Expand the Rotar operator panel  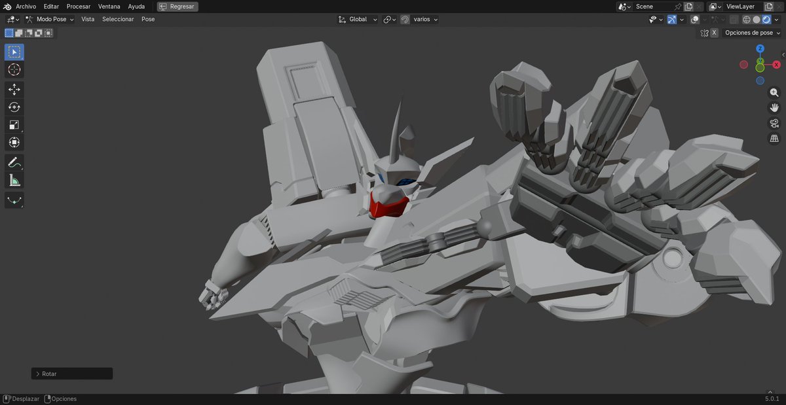(72, 374)
